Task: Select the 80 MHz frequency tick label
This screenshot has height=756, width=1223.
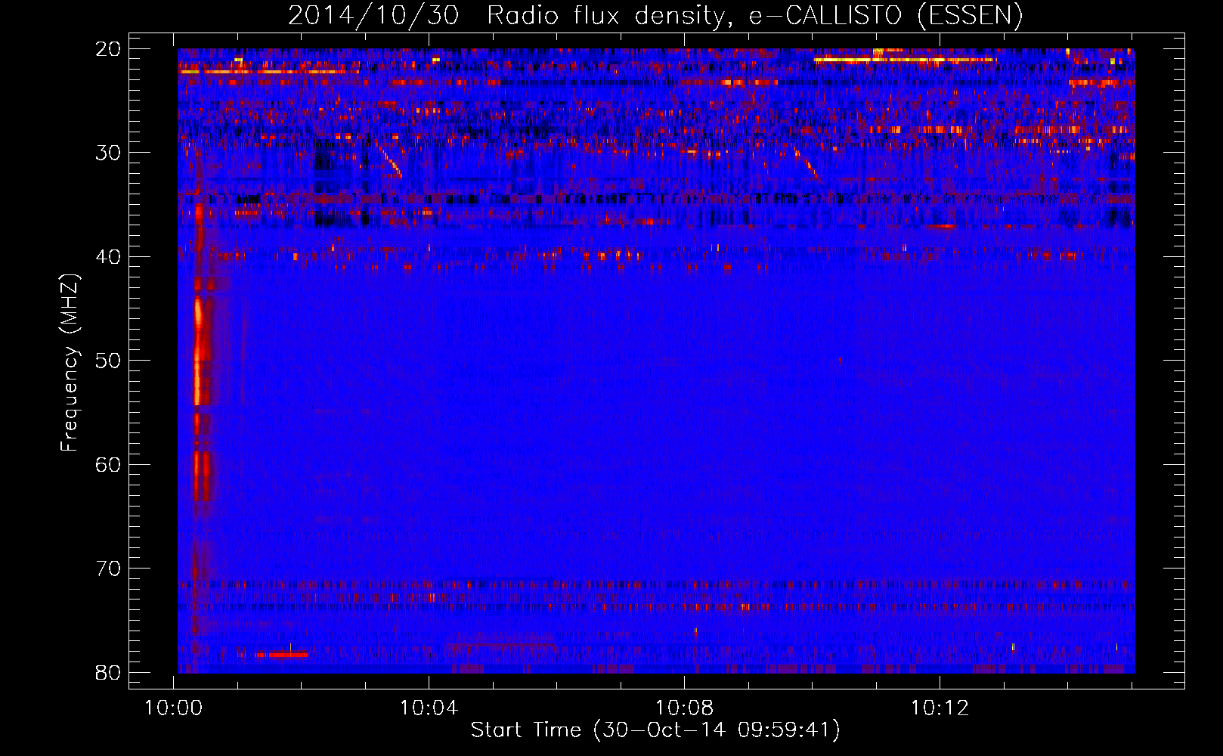Action: 108,672
